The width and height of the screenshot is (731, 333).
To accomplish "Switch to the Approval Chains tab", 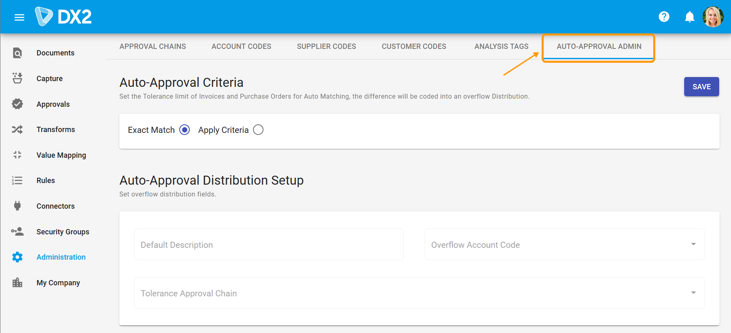I will click(x=153, y=46).
